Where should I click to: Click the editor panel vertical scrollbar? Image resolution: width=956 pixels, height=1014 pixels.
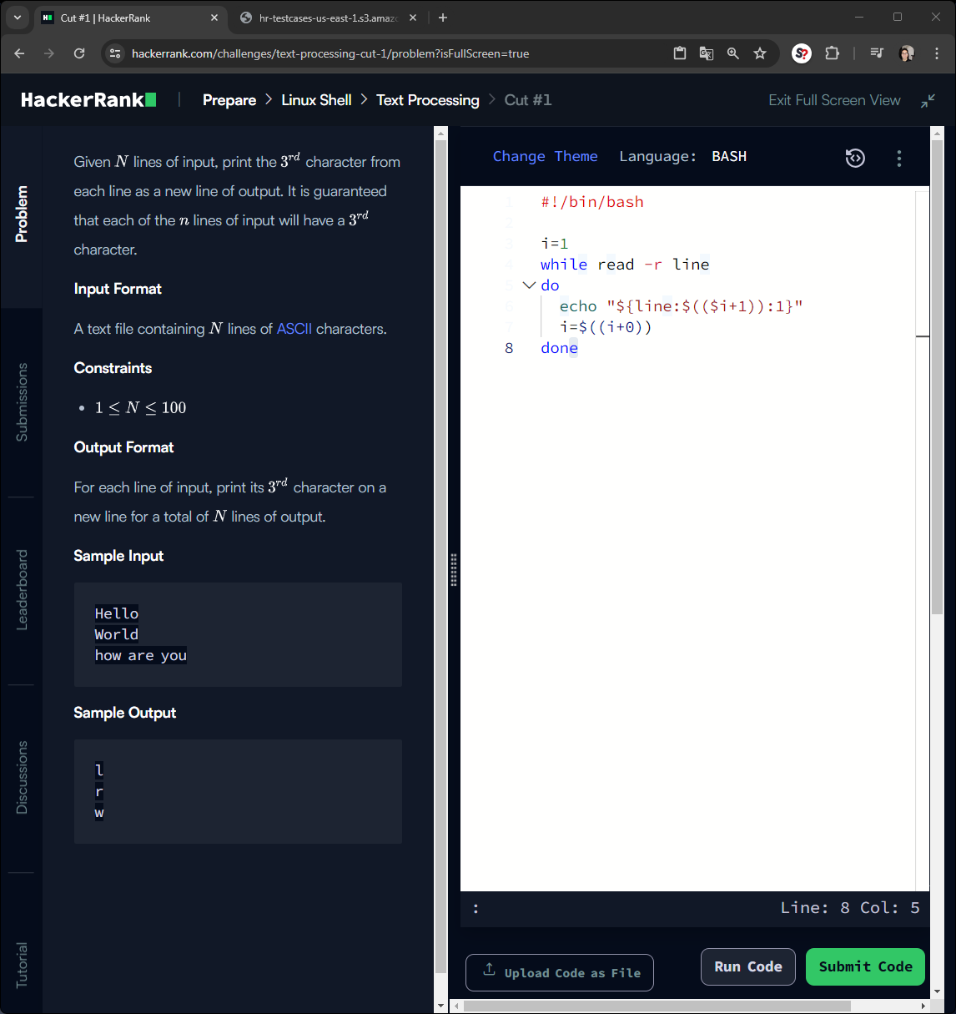coord(937,377)
